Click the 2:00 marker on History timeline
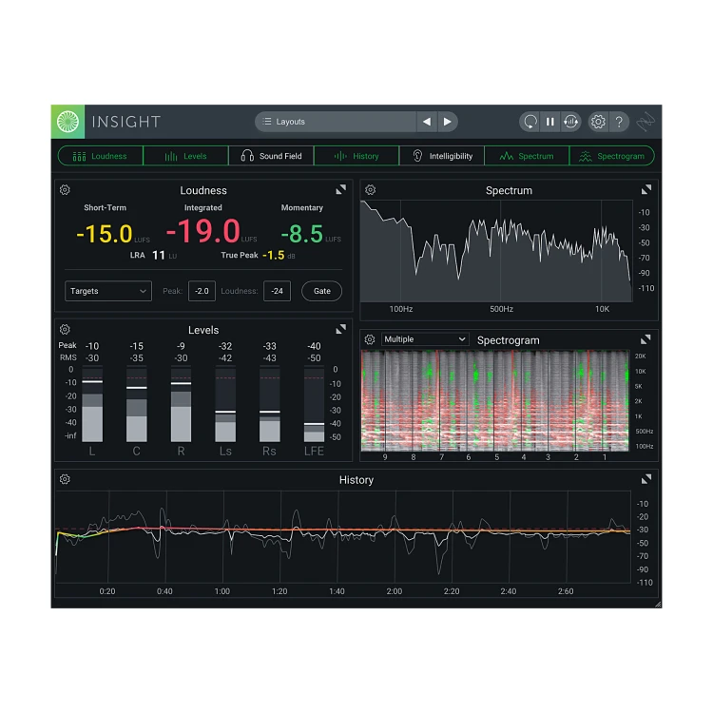713x713 pixels. [395, 591]
